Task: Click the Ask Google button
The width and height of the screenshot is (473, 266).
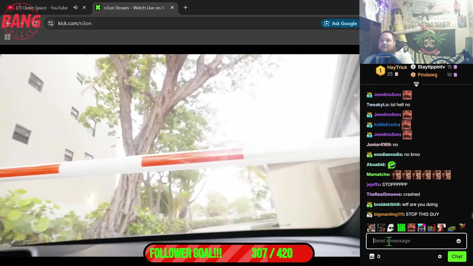Action: (340, 23)
